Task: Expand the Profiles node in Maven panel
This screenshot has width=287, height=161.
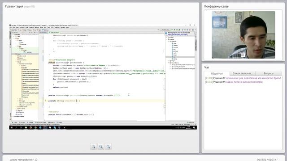Action: (x=167, y=38)
